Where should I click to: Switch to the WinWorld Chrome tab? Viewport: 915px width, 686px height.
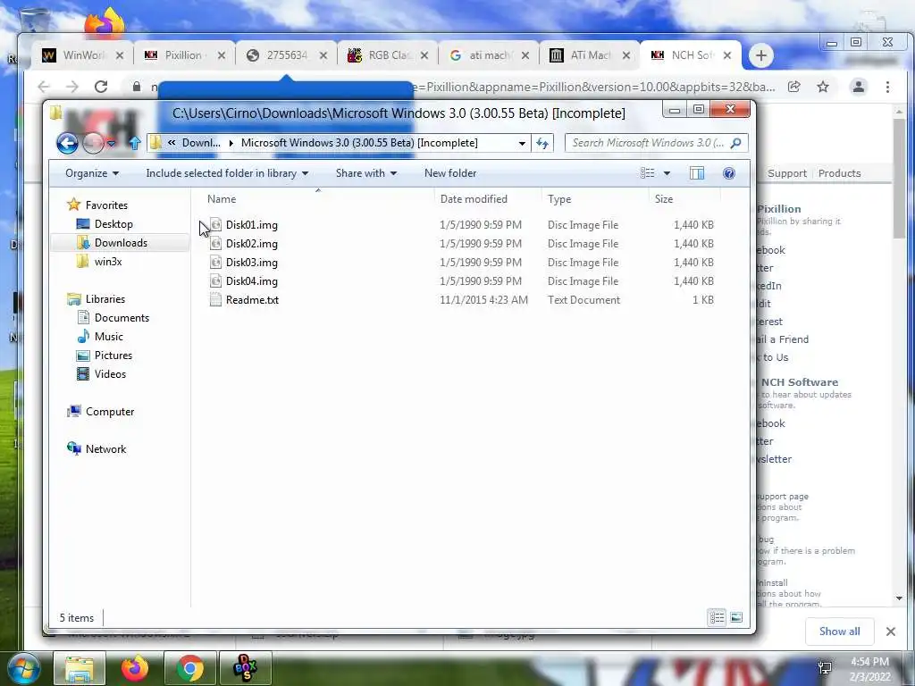pyautogui.click(x=81, y=55)
